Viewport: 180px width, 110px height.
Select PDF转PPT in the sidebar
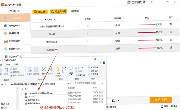coord(15,33)
